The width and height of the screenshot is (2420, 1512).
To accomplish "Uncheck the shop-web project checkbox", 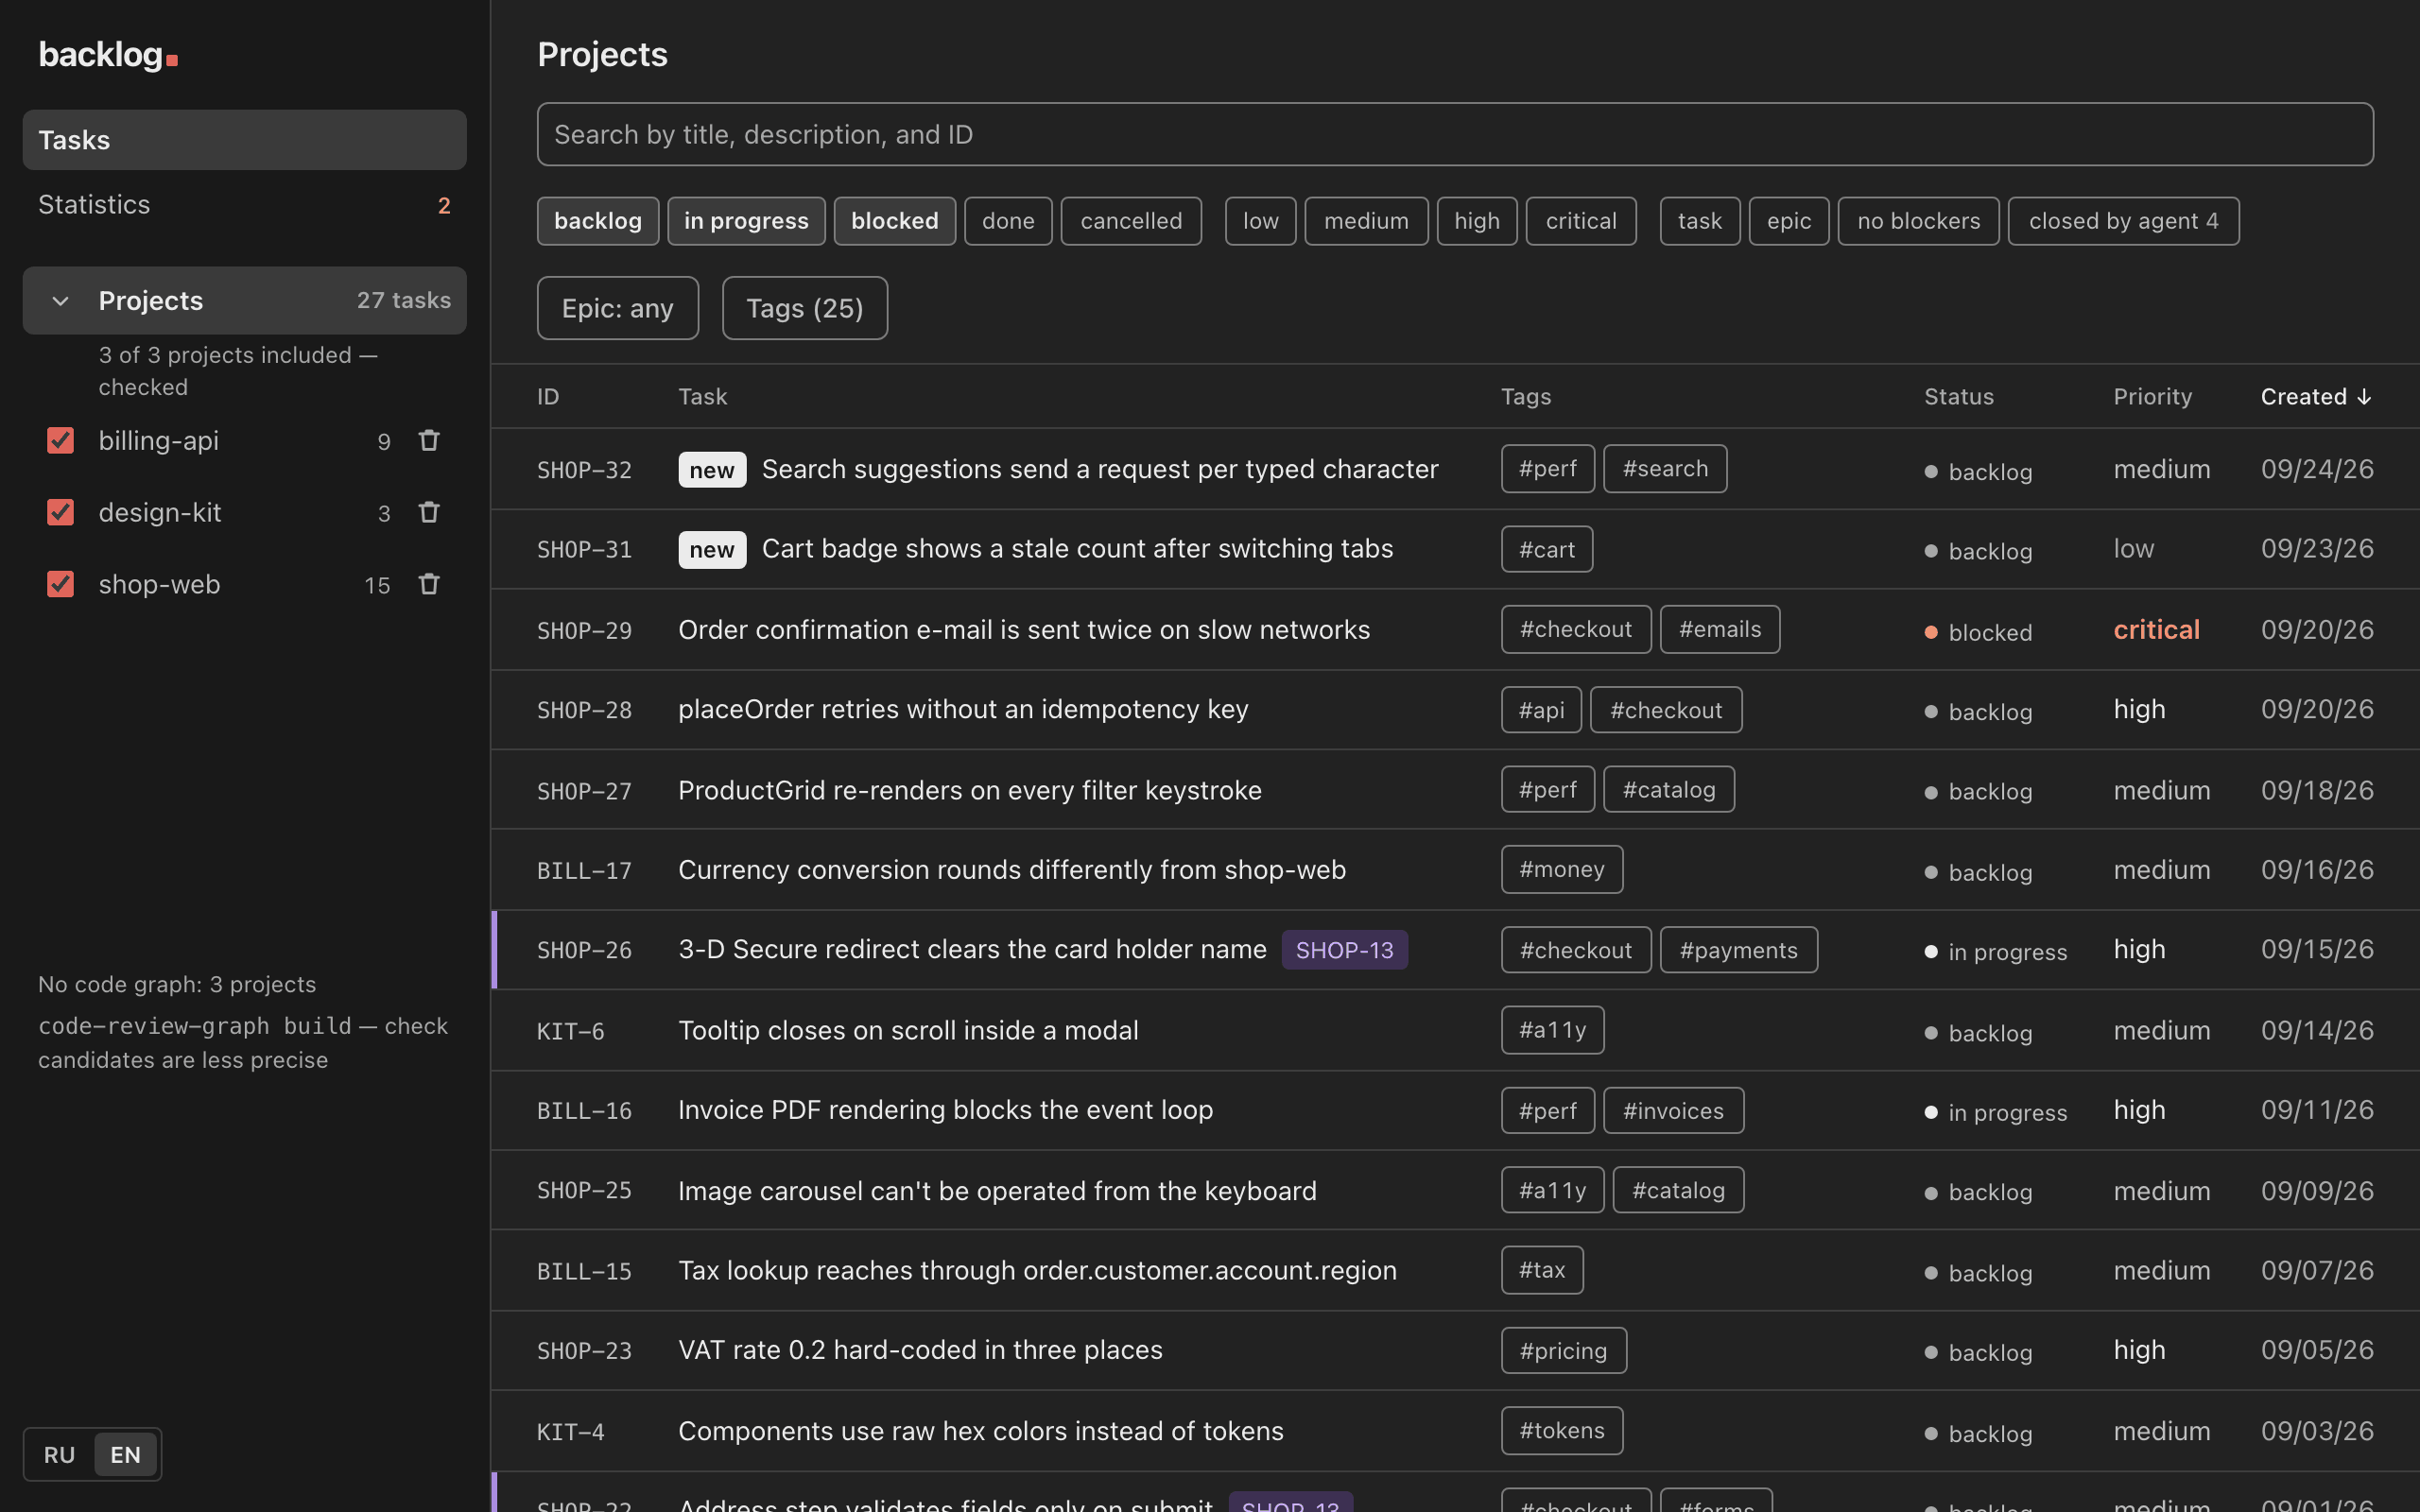I will click(x=61, y=585).
